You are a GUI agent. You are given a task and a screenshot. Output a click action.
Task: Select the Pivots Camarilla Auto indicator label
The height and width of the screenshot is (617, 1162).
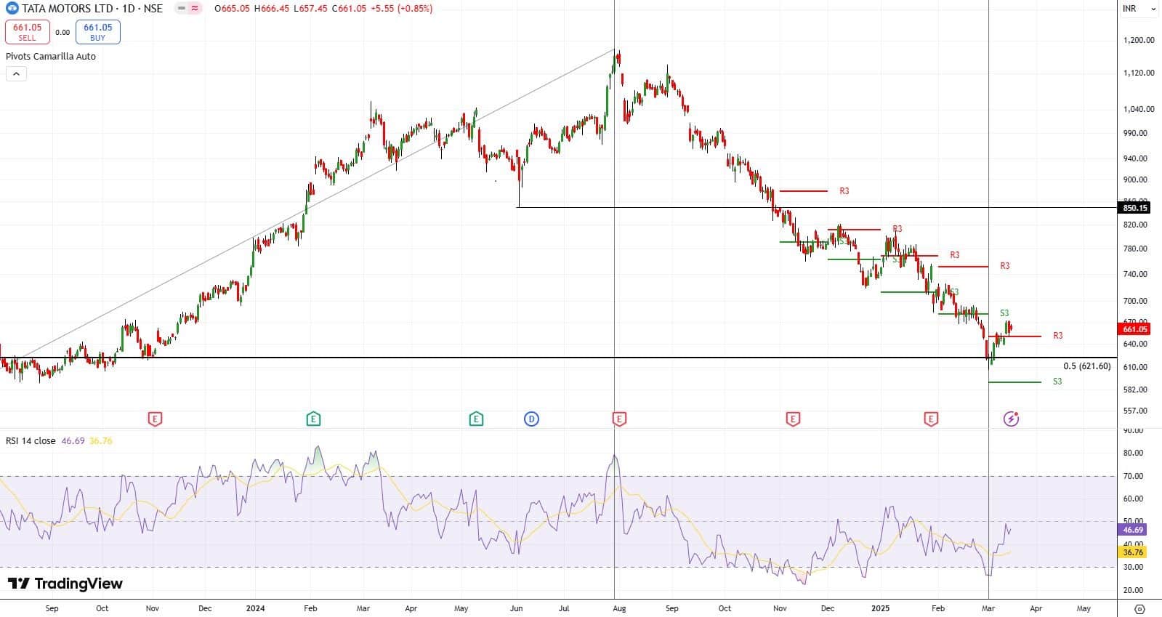[51, 56]
